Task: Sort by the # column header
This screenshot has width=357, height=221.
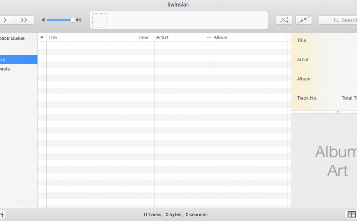Action: coord(42,37)
